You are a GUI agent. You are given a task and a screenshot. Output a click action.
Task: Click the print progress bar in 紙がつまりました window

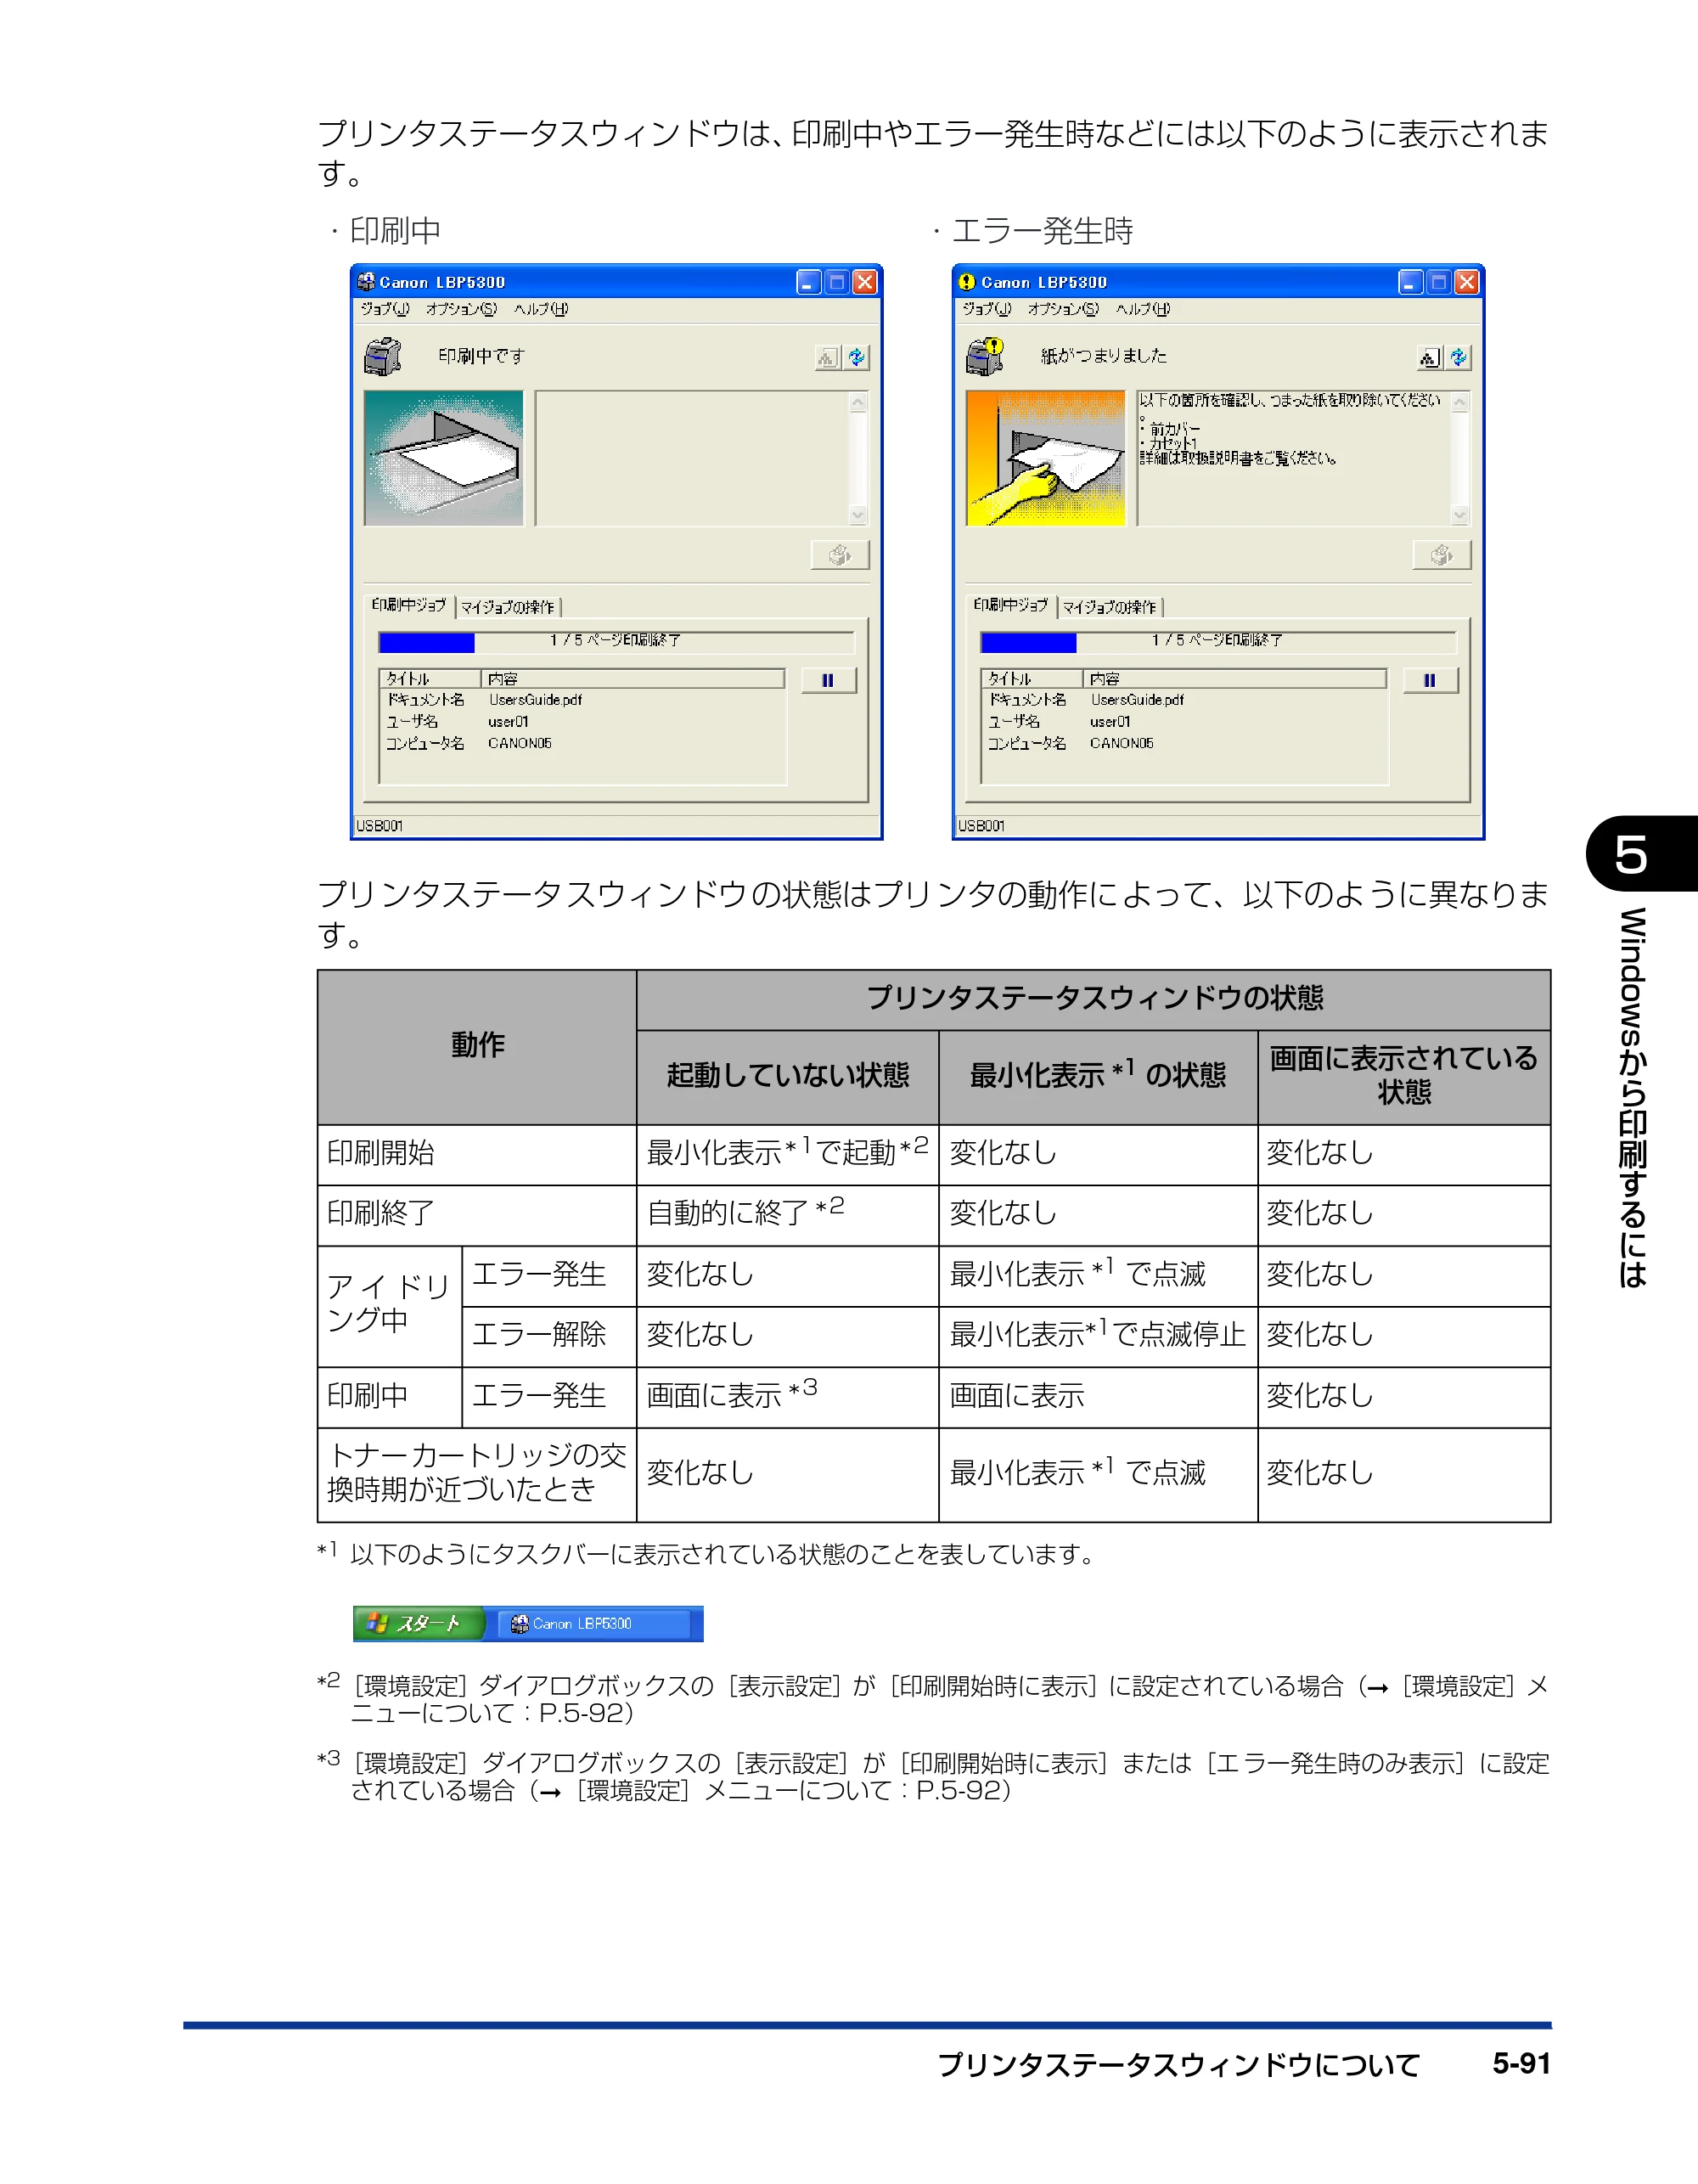point(1218,641)
